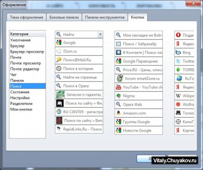
Task: Select the Мои кнопки category
Action: point(28,109)
